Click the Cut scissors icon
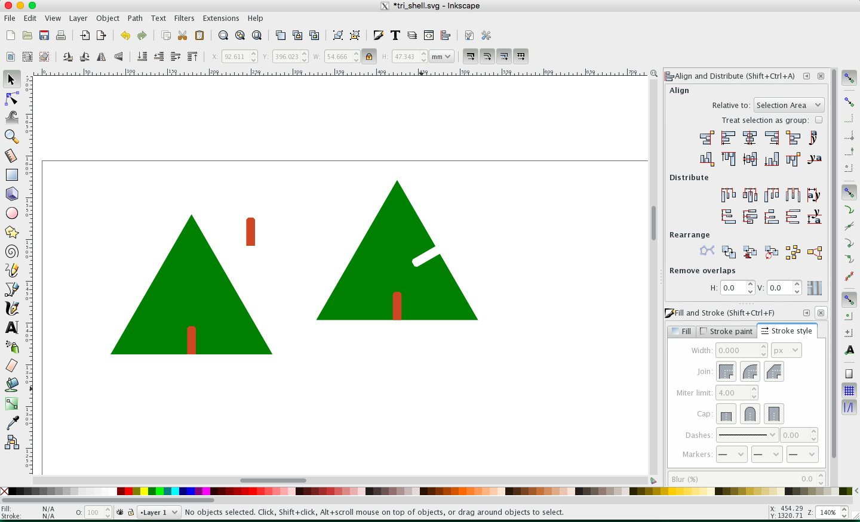This screenshot has width=860, height=522. (183, 35)
